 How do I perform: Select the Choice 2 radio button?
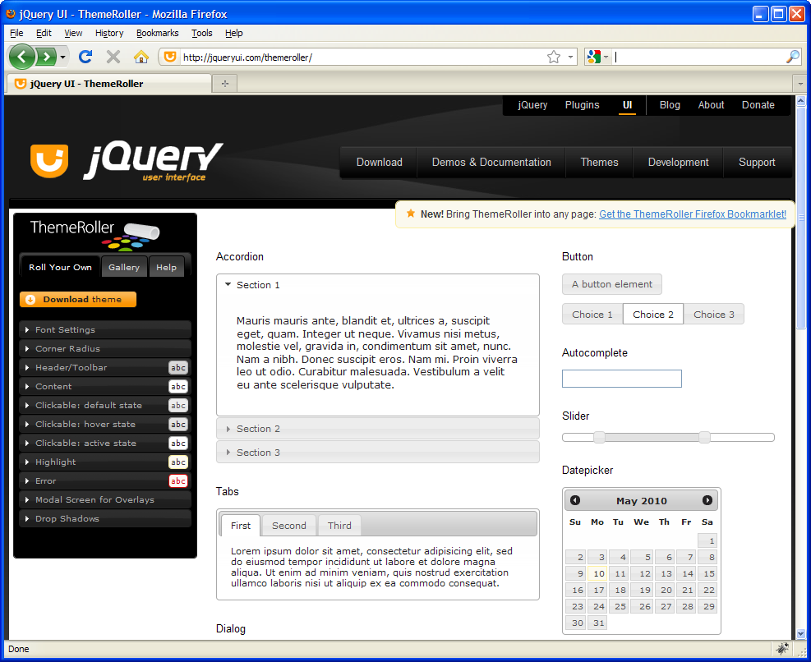point(653,315)
